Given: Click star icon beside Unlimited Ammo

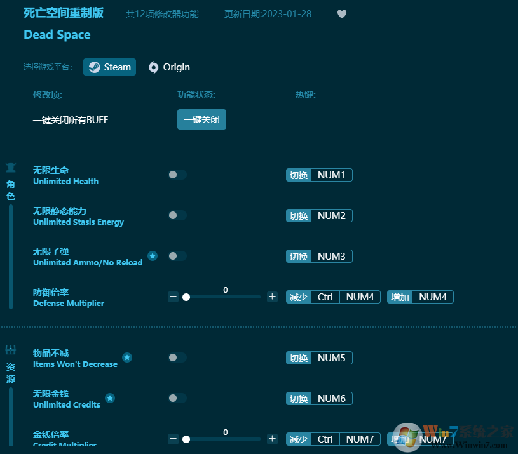Looking at the screenshot, I should click(153, 256).
